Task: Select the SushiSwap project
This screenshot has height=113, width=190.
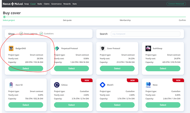Action: (163, 69)
